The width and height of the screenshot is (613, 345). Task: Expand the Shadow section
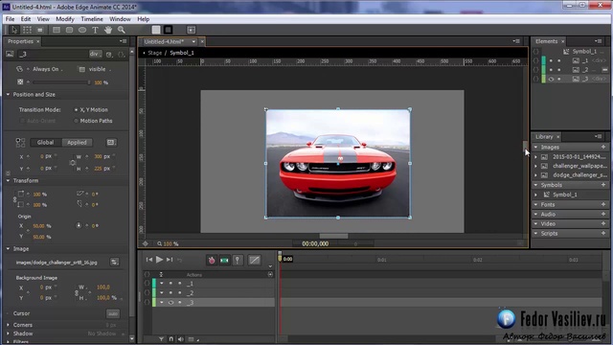click(x=8, y=333)
